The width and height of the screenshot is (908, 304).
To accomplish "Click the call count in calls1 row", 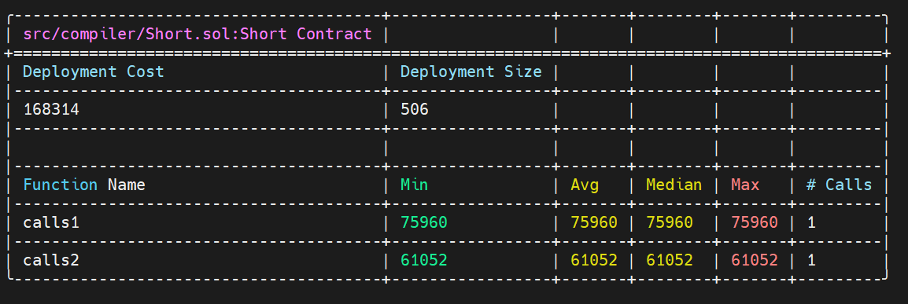I will [x=811, y=222].
